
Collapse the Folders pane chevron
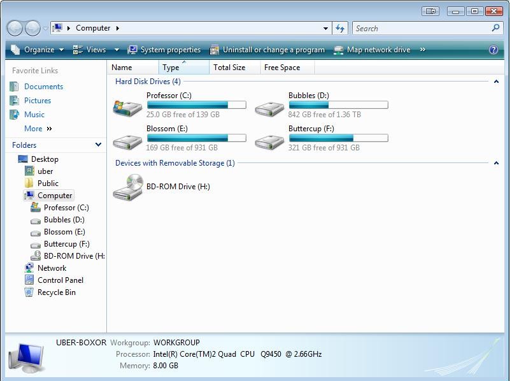(98, 145)
